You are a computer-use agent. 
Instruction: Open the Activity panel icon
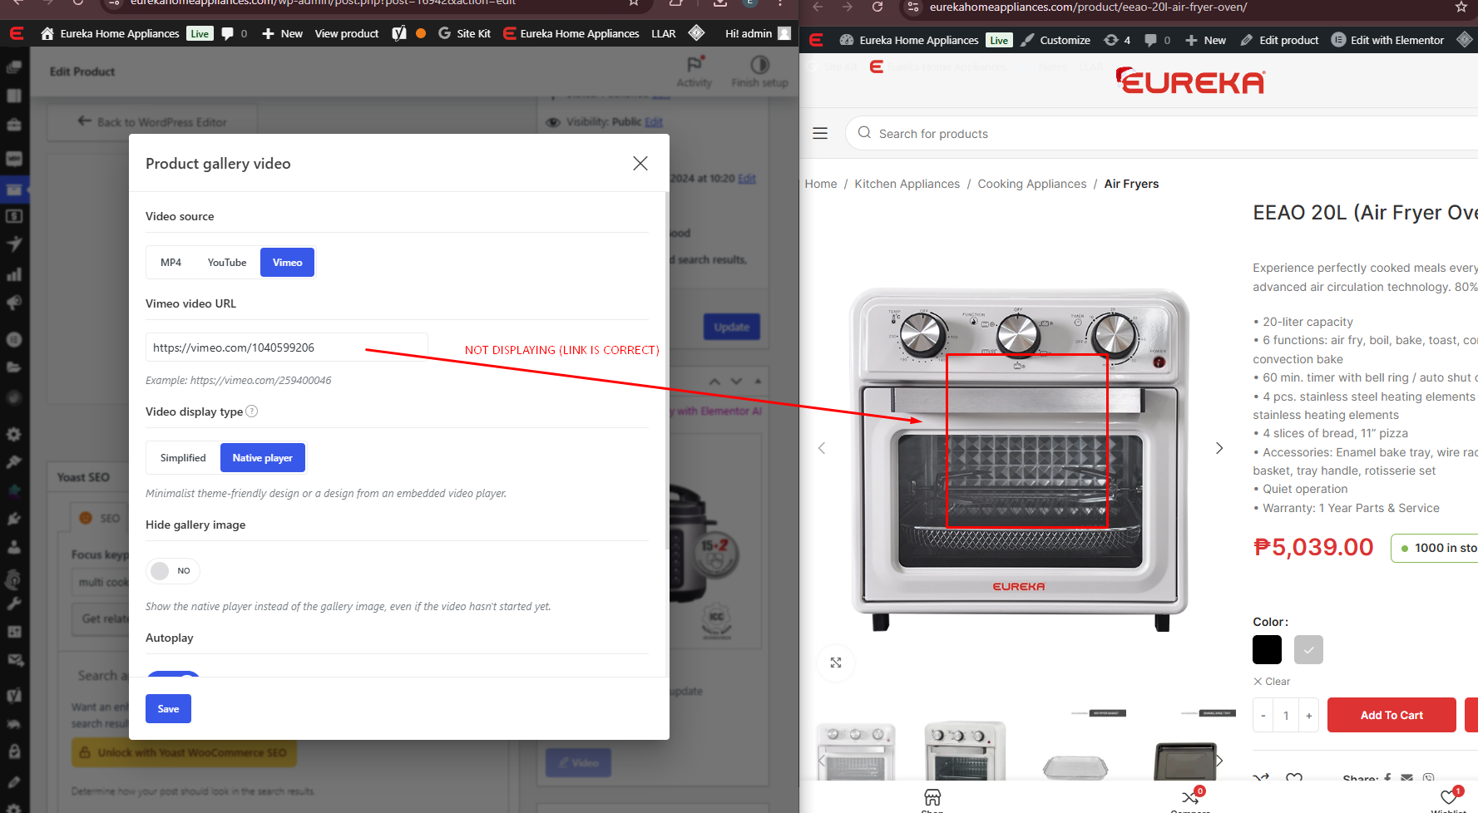pyautogui.click(x=695, y=71)
